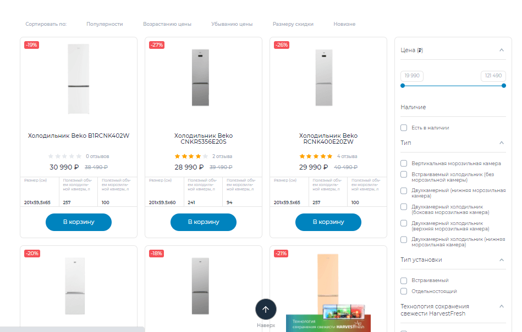Viewport: 522px width, 332px height.
Task: Check 'Вертикальная морозильная камера' filter
Action: (404, 164)
